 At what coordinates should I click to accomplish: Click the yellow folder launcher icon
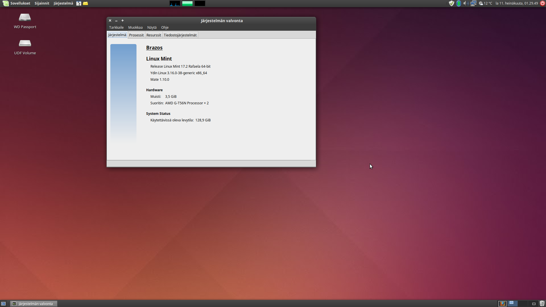(x=85, y=3)
